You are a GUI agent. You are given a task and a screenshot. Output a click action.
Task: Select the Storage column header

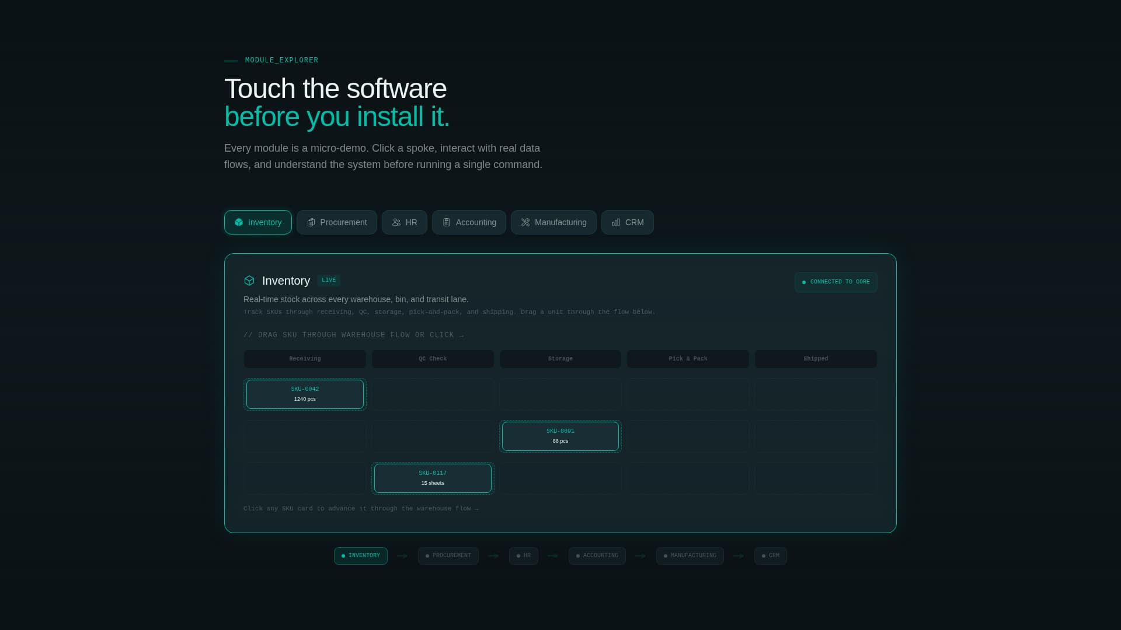click(560, 359)
